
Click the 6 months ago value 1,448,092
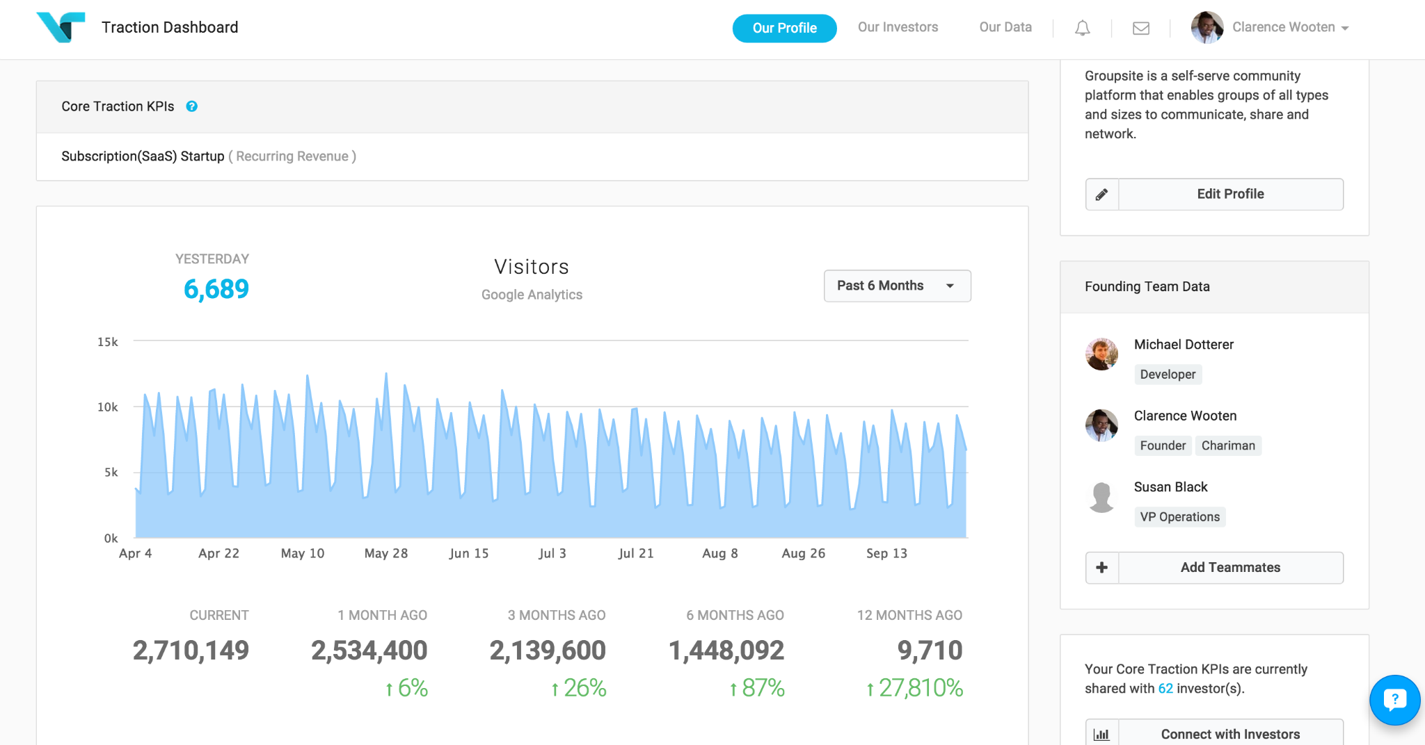[726, 650]
